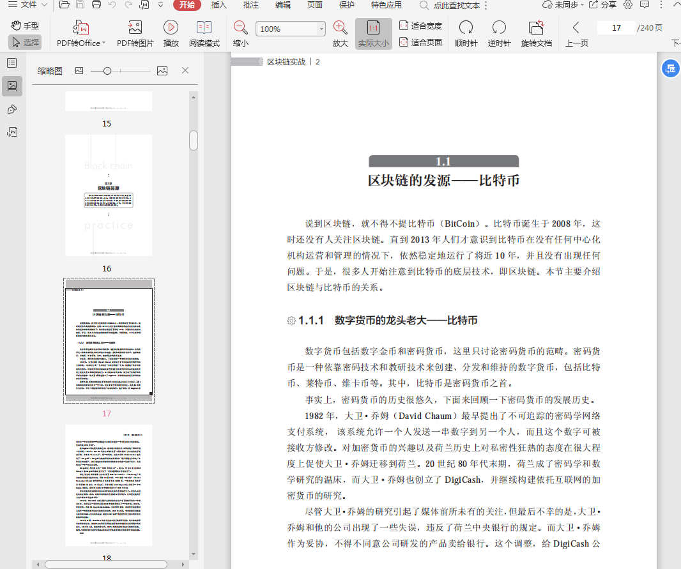Click the undo arrow icon
681x569 pixels.
pos(112,4)
